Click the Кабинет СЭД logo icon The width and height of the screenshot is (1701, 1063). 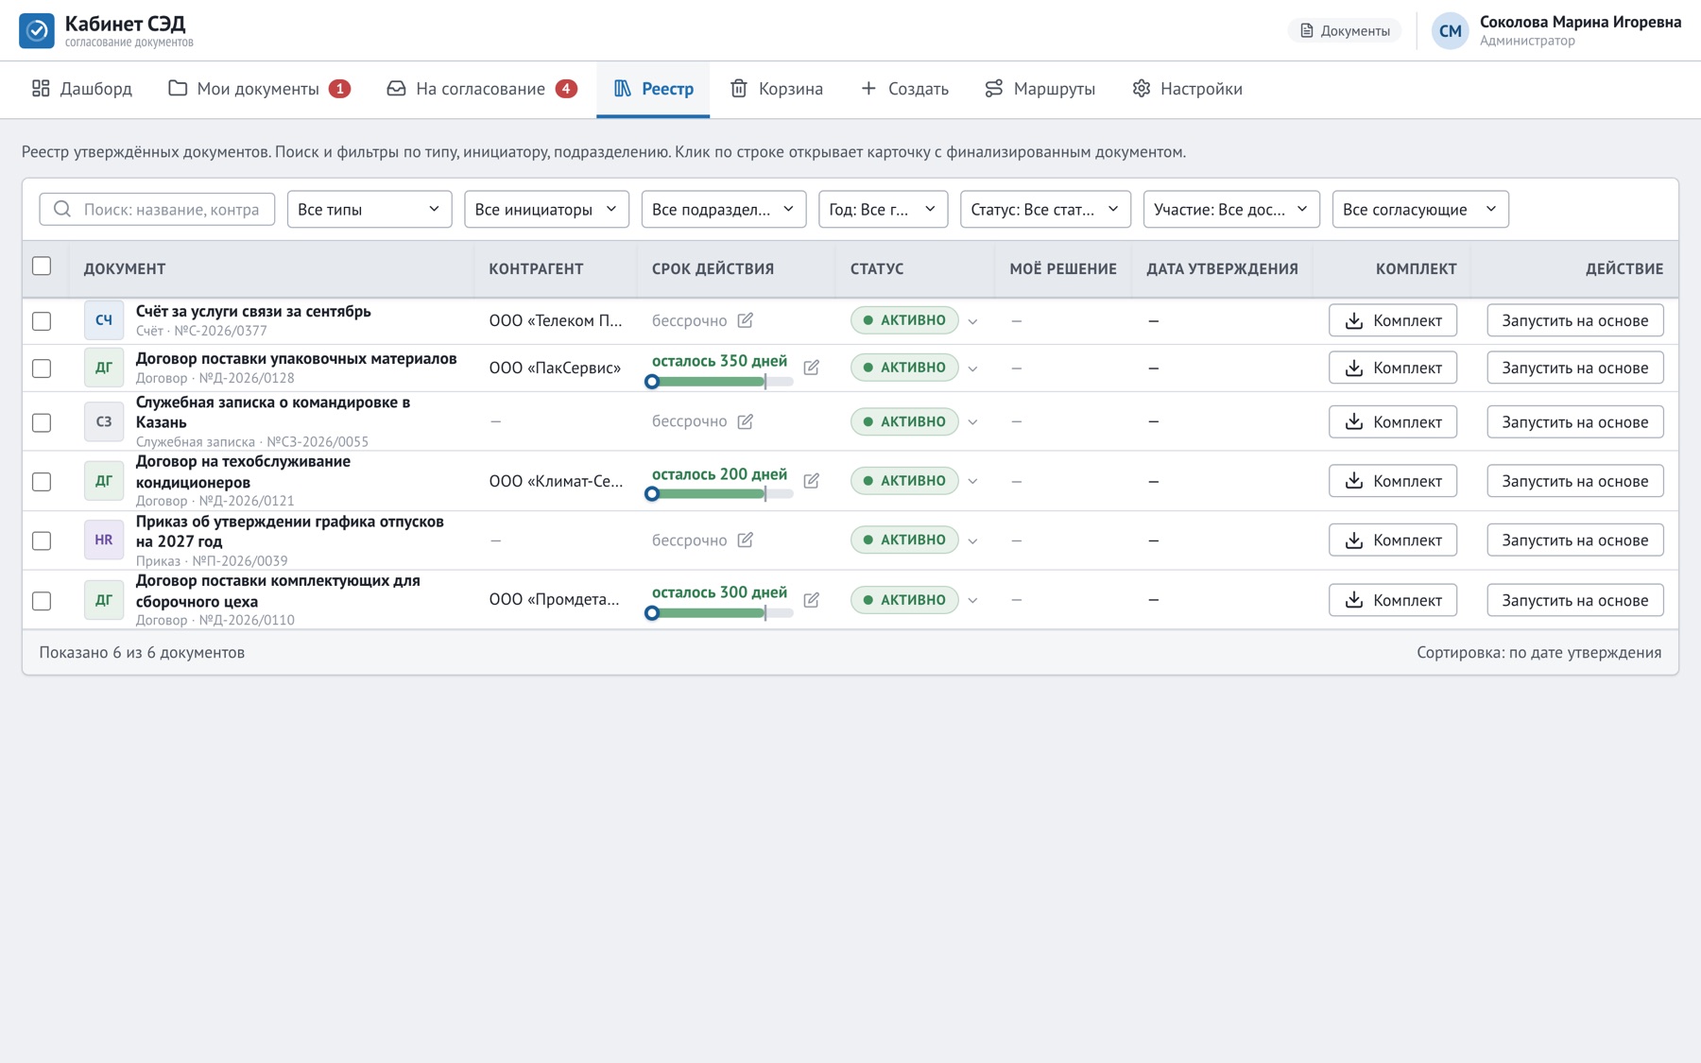pyautogui.click(x=37, y=30)
